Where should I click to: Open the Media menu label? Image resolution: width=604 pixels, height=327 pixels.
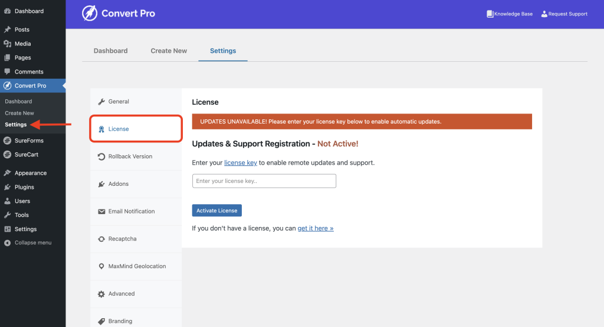click(x=23, y=44)
